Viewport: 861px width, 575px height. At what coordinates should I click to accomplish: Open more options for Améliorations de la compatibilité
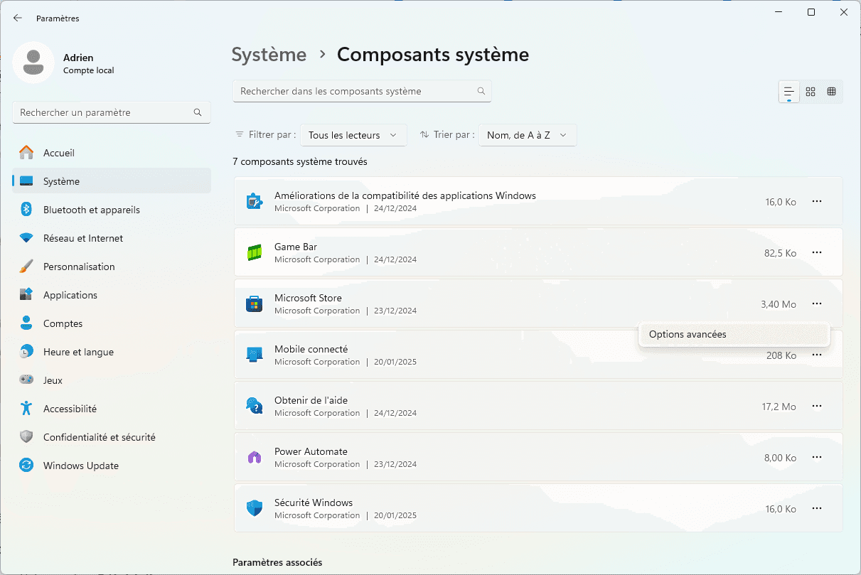817,201
